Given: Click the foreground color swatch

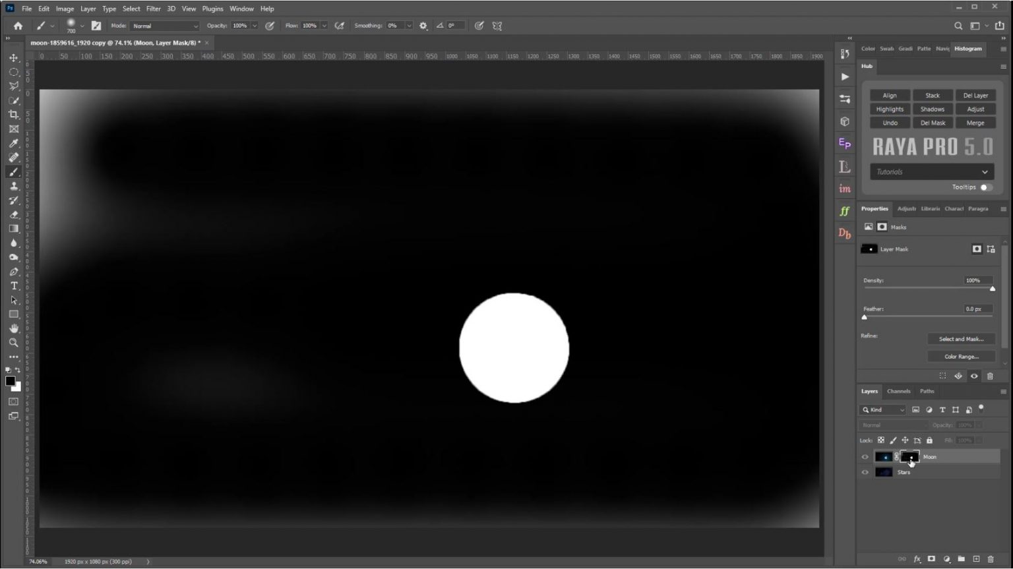Looking at the screenshot, I should 11,380.
